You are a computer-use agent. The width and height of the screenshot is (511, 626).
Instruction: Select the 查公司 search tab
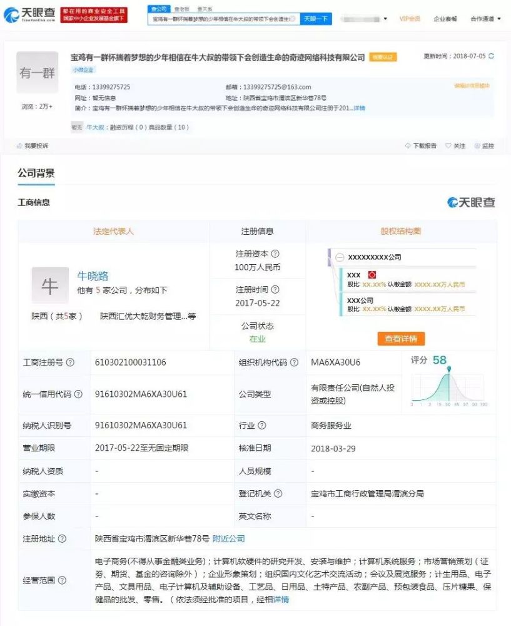pos(159,9)
